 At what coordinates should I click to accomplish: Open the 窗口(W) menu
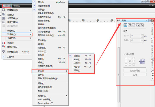pyautogui.click(x=6, y=6)
